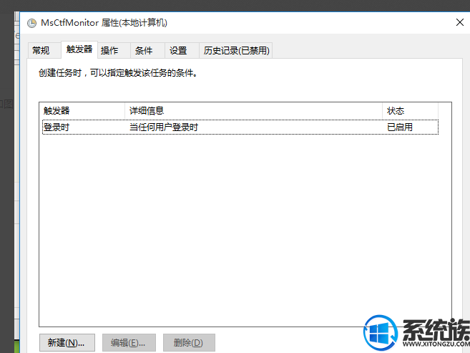Sort by the 触发器 column header
470x353 pixels.
tap(82, 111)
